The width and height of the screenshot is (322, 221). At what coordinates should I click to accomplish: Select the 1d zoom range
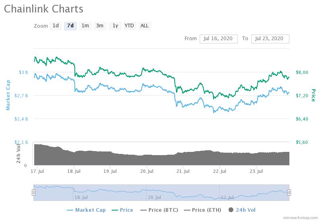pos(56,26)
